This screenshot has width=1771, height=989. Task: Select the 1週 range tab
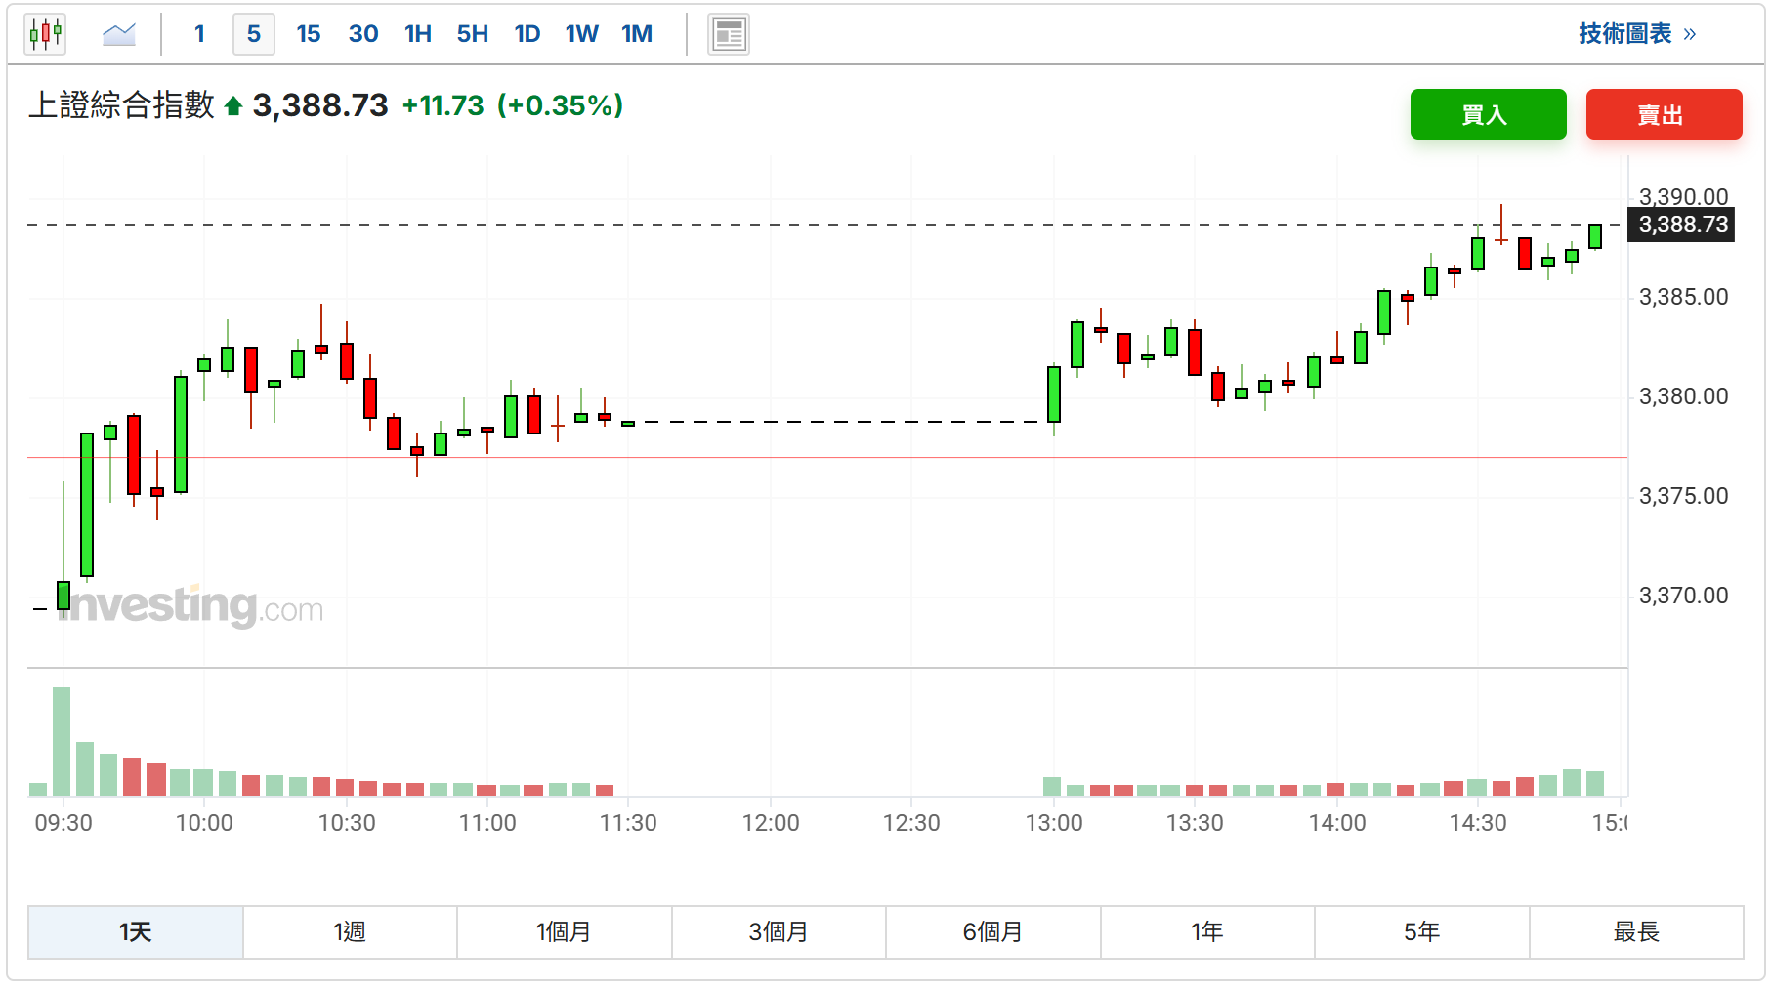point(350,932)
